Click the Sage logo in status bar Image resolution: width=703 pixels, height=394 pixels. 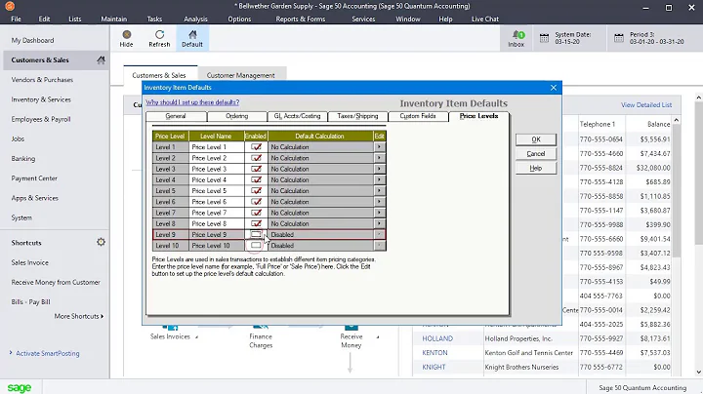(x=20, y=388)
